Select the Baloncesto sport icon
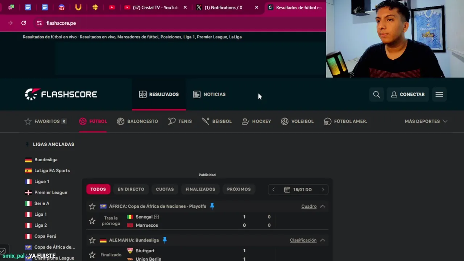The image size is (464, 261). point(121,121)
